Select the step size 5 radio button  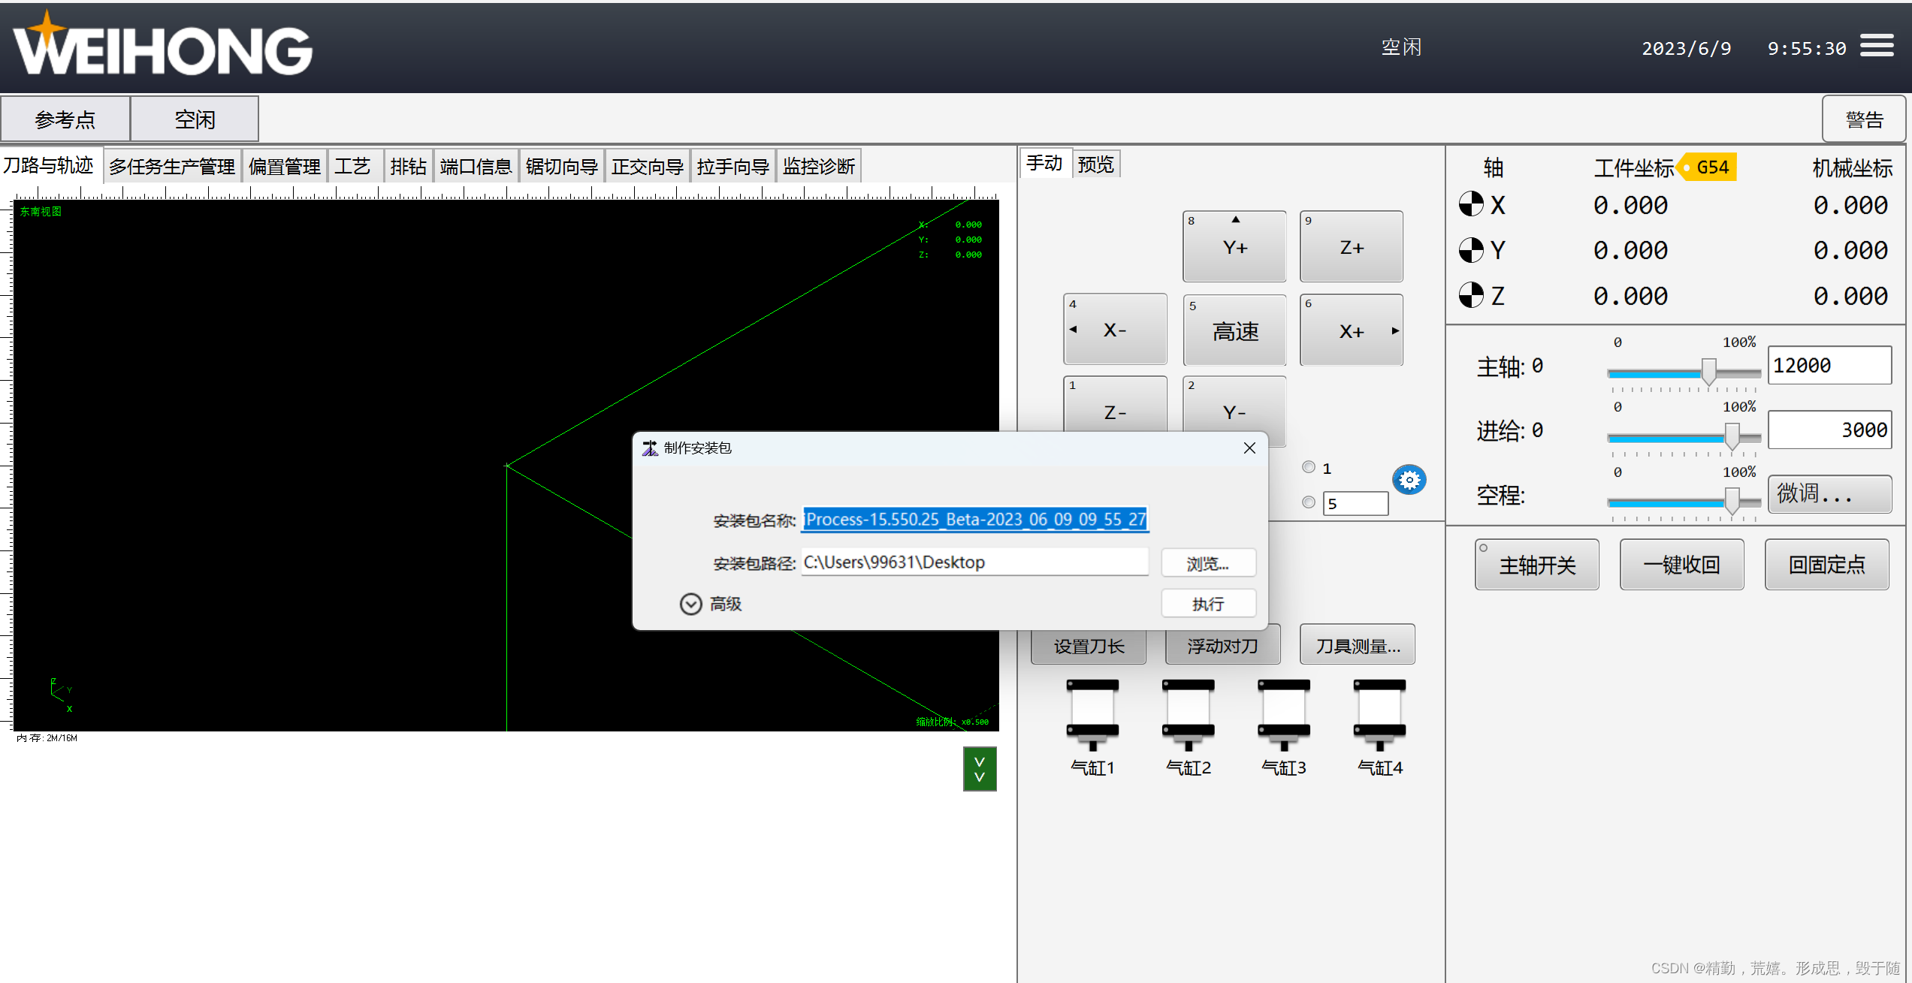(1309, 502)
